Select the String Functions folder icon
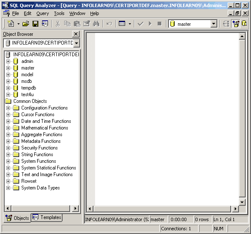The image size is (251, 234). [x=16, y=154]
